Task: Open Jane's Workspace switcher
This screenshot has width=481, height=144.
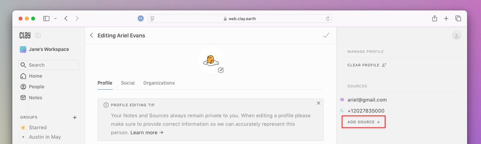Action: [x=45, y=49]
